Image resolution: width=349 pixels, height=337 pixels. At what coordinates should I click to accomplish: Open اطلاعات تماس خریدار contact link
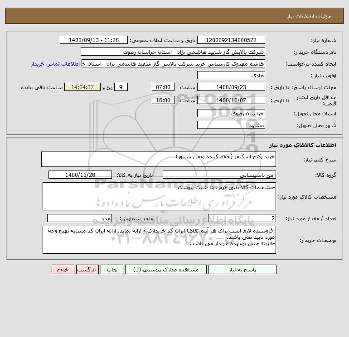tap(55, 64)
